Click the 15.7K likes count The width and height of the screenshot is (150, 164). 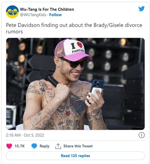[19, 146]
